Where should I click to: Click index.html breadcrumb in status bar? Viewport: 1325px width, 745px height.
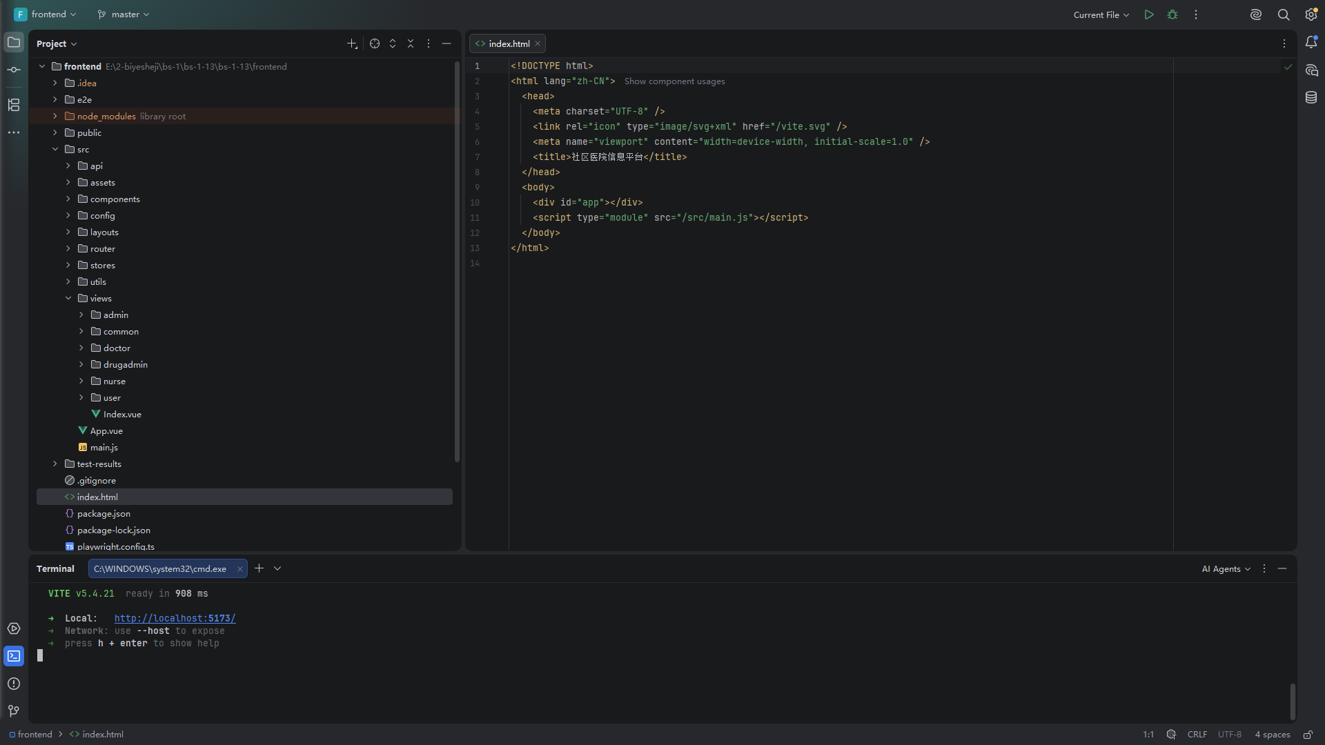(97, 735)
